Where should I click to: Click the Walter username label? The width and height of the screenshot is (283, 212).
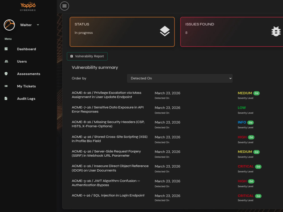click(26, 25)
